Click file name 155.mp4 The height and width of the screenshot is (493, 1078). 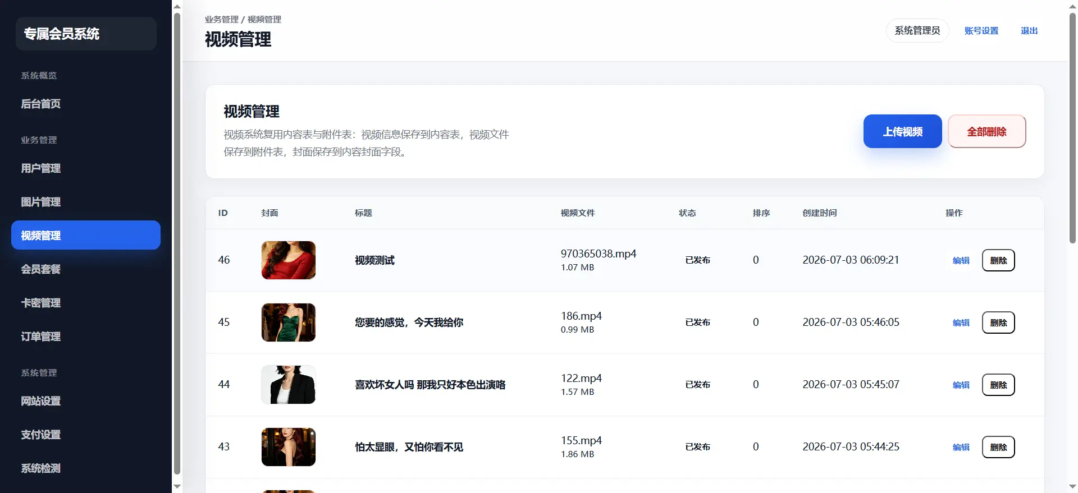click(x=581, y=440)
